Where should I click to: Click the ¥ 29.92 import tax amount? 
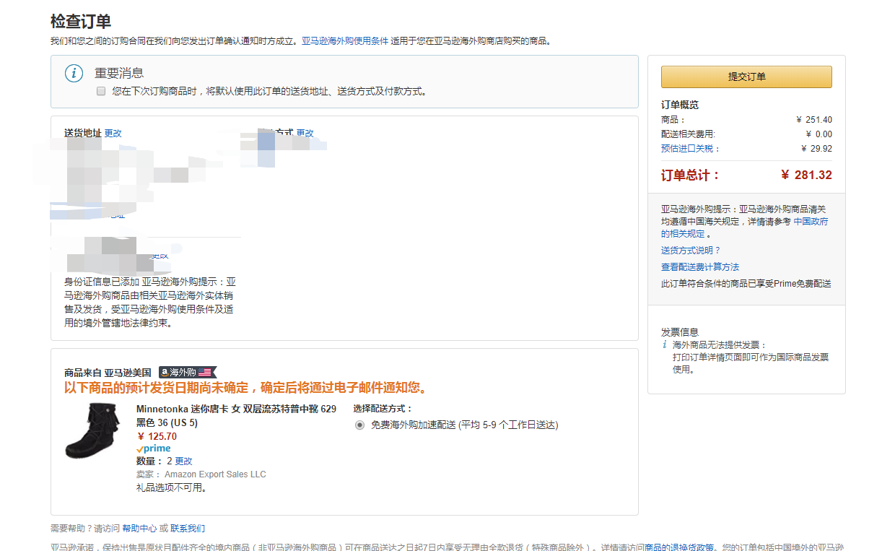(816, 149)
